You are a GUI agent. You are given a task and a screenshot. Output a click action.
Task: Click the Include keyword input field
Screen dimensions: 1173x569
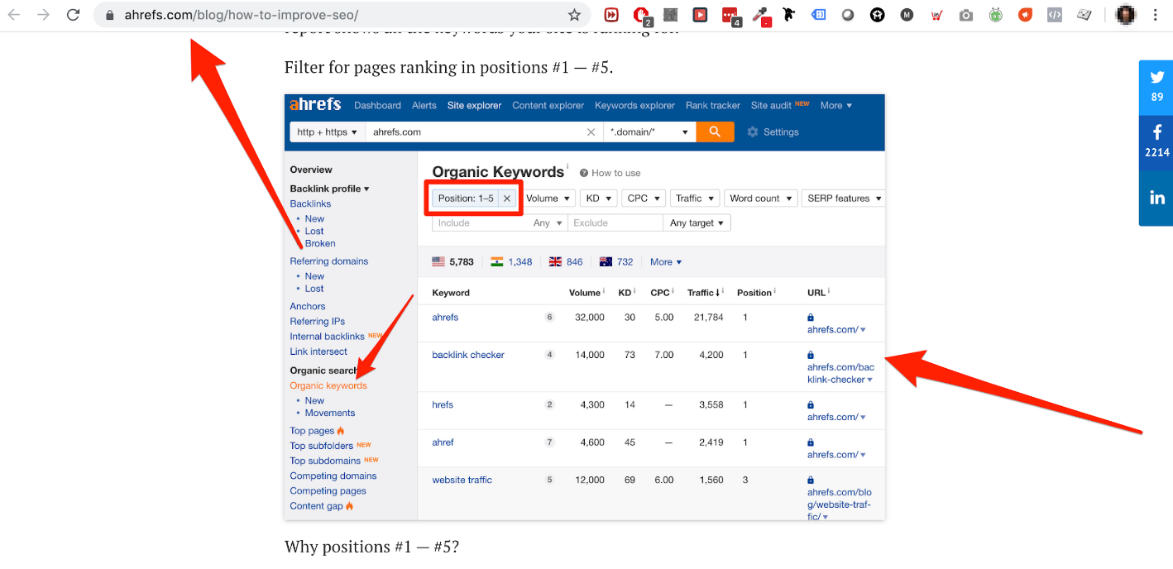481,223
